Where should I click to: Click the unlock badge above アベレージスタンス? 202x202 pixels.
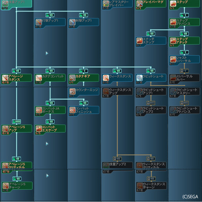coord(16,71)
